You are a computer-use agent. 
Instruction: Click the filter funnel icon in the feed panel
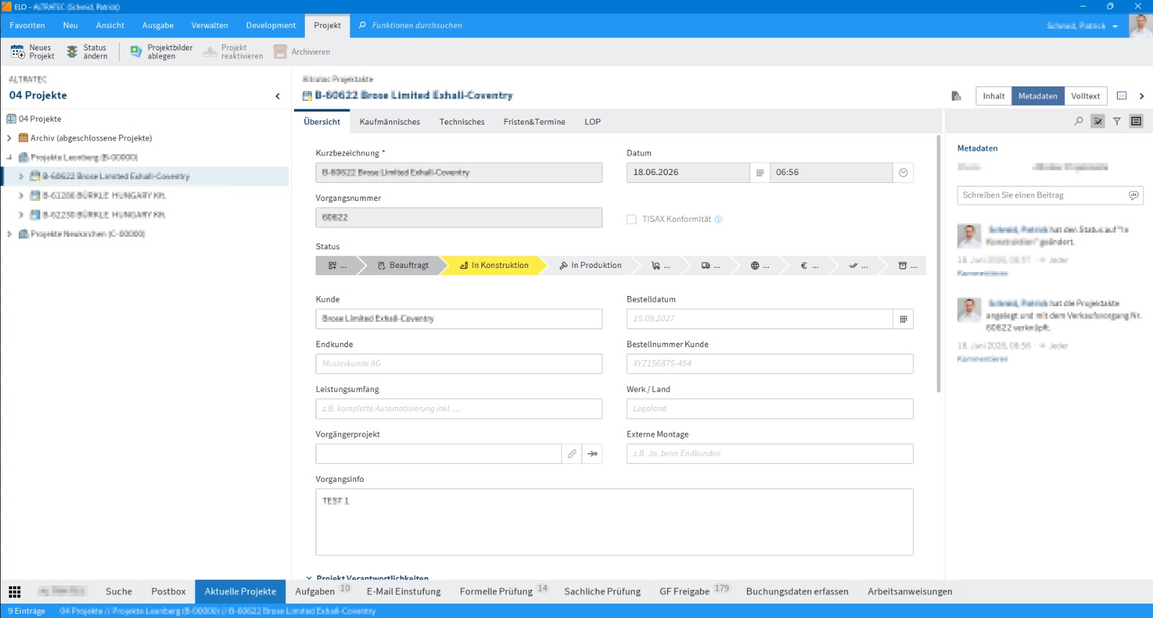pyautogui.click(x=1117, y=122)
